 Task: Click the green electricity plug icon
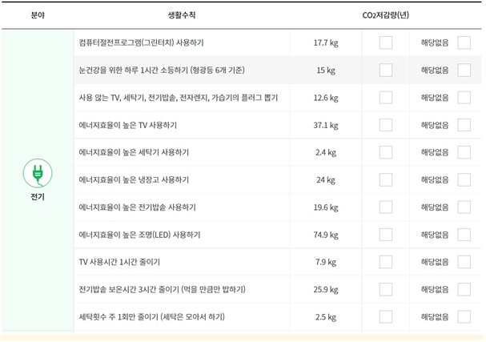[38, 173]
